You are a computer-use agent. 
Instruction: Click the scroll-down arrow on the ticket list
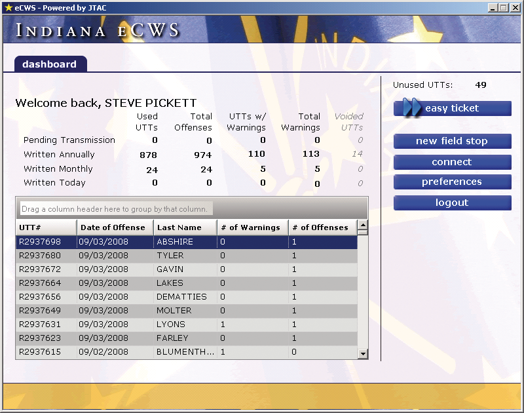[x=363, y=353]
